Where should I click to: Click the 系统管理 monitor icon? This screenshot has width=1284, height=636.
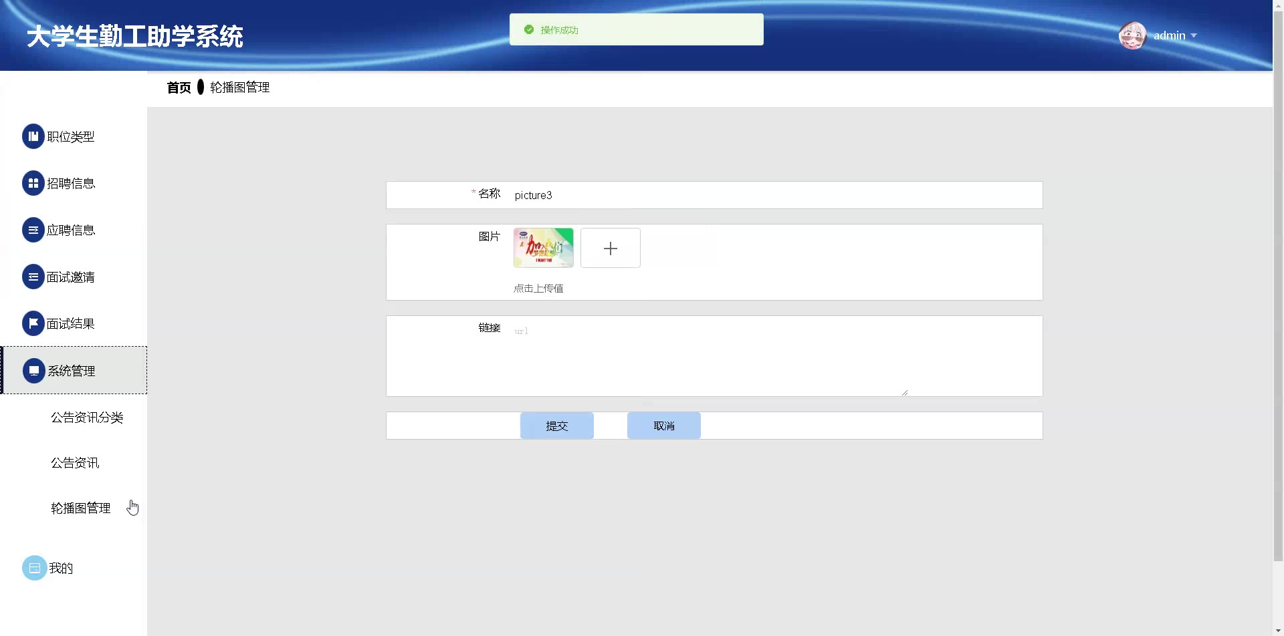(x=34, y=371)
